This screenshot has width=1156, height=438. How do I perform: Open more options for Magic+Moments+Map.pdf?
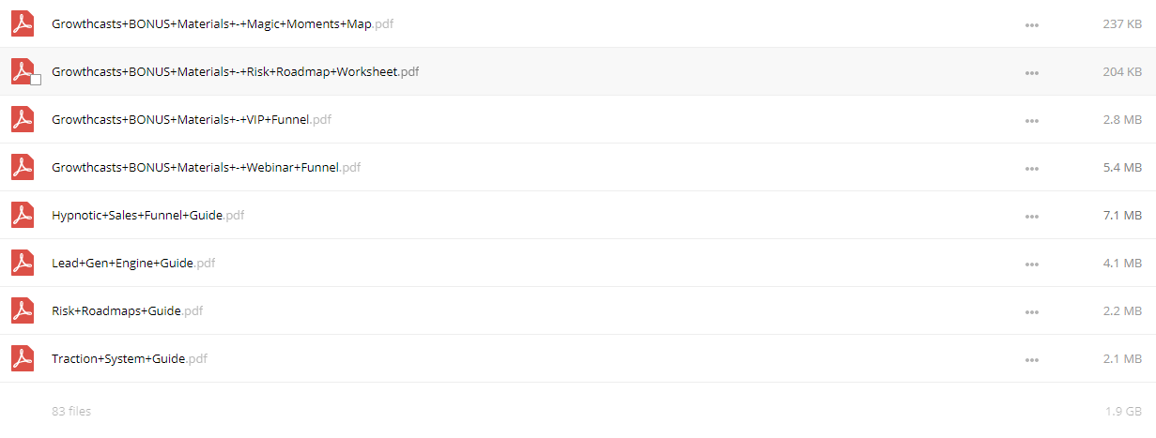[1032, 24]
